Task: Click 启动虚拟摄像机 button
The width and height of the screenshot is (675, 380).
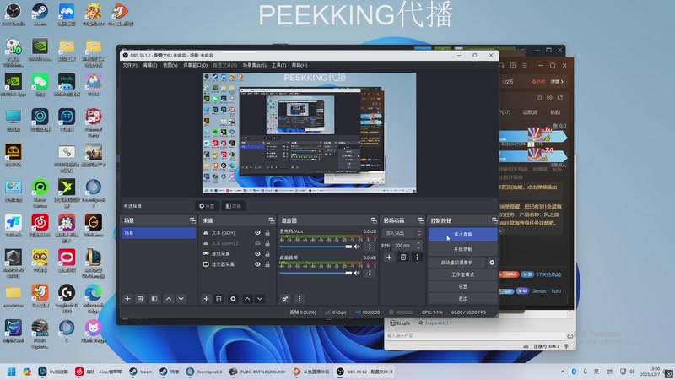Action: [x=457, y=263]
